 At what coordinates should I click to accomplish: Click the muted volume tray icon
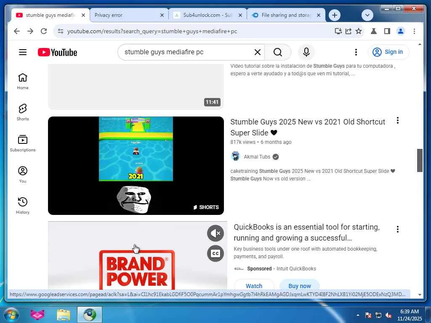388,315
